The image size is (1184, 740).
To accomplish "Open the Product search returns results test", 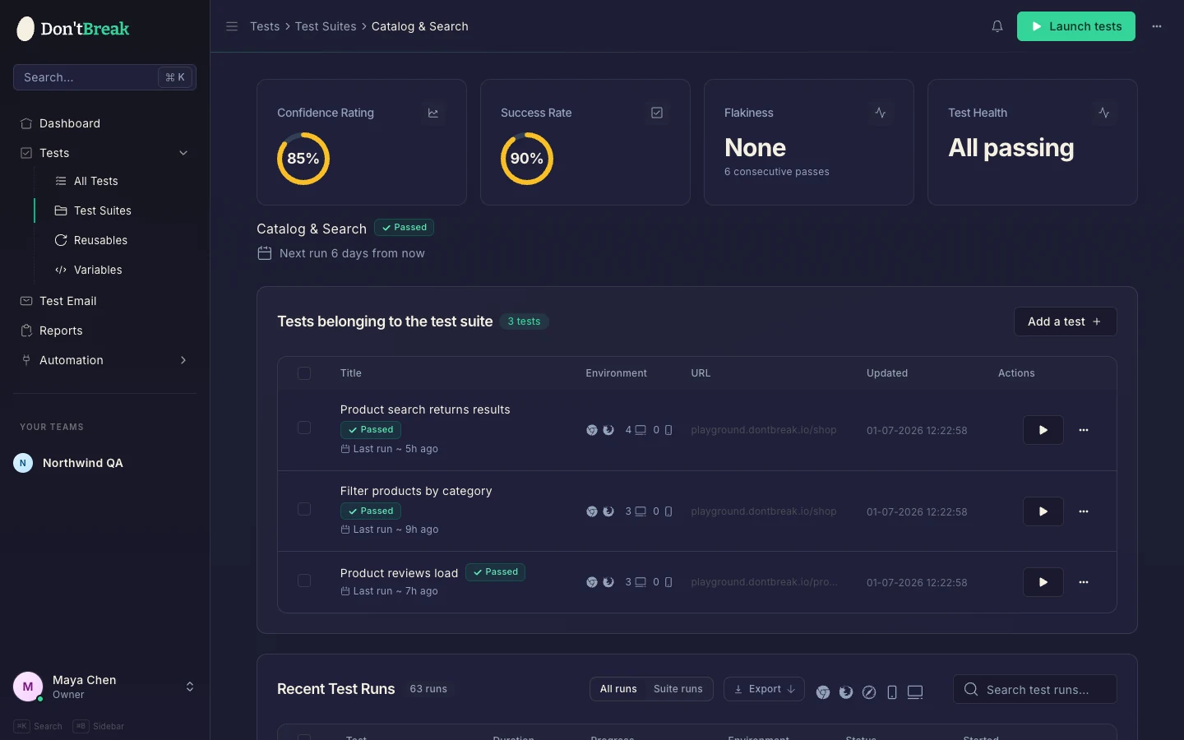I will [425, 409].
